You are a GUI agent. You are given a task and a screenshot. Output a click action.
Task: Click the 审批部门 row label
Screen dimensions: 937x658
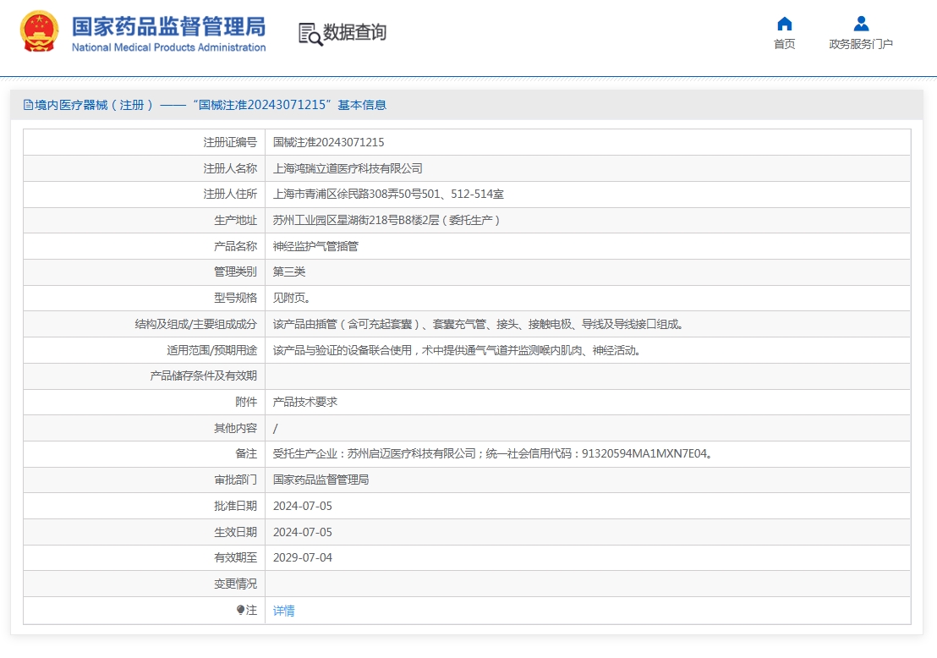(235, 480)
